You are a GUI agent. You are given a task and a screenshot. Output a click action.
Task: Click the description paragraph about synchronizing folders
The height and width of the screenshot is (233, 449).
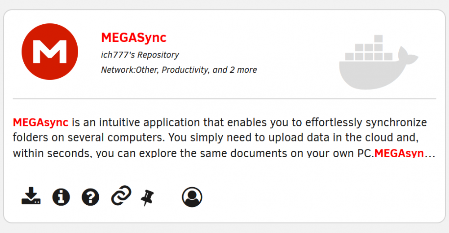(x=224, y=138)
